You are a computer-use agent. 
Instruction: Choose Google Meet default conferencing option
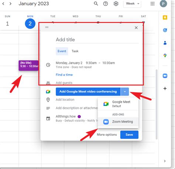(x=118, y=104)
